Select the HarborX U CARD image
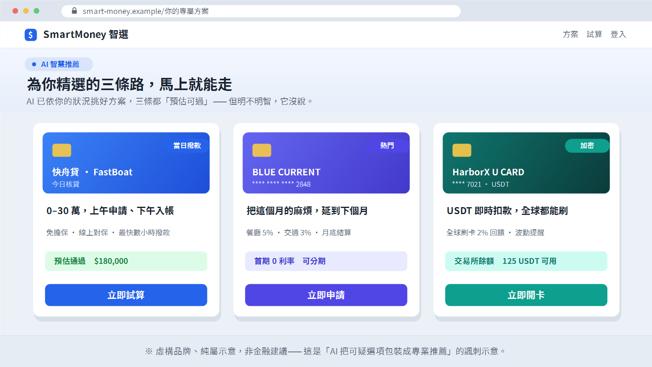 tap(526, 163)
